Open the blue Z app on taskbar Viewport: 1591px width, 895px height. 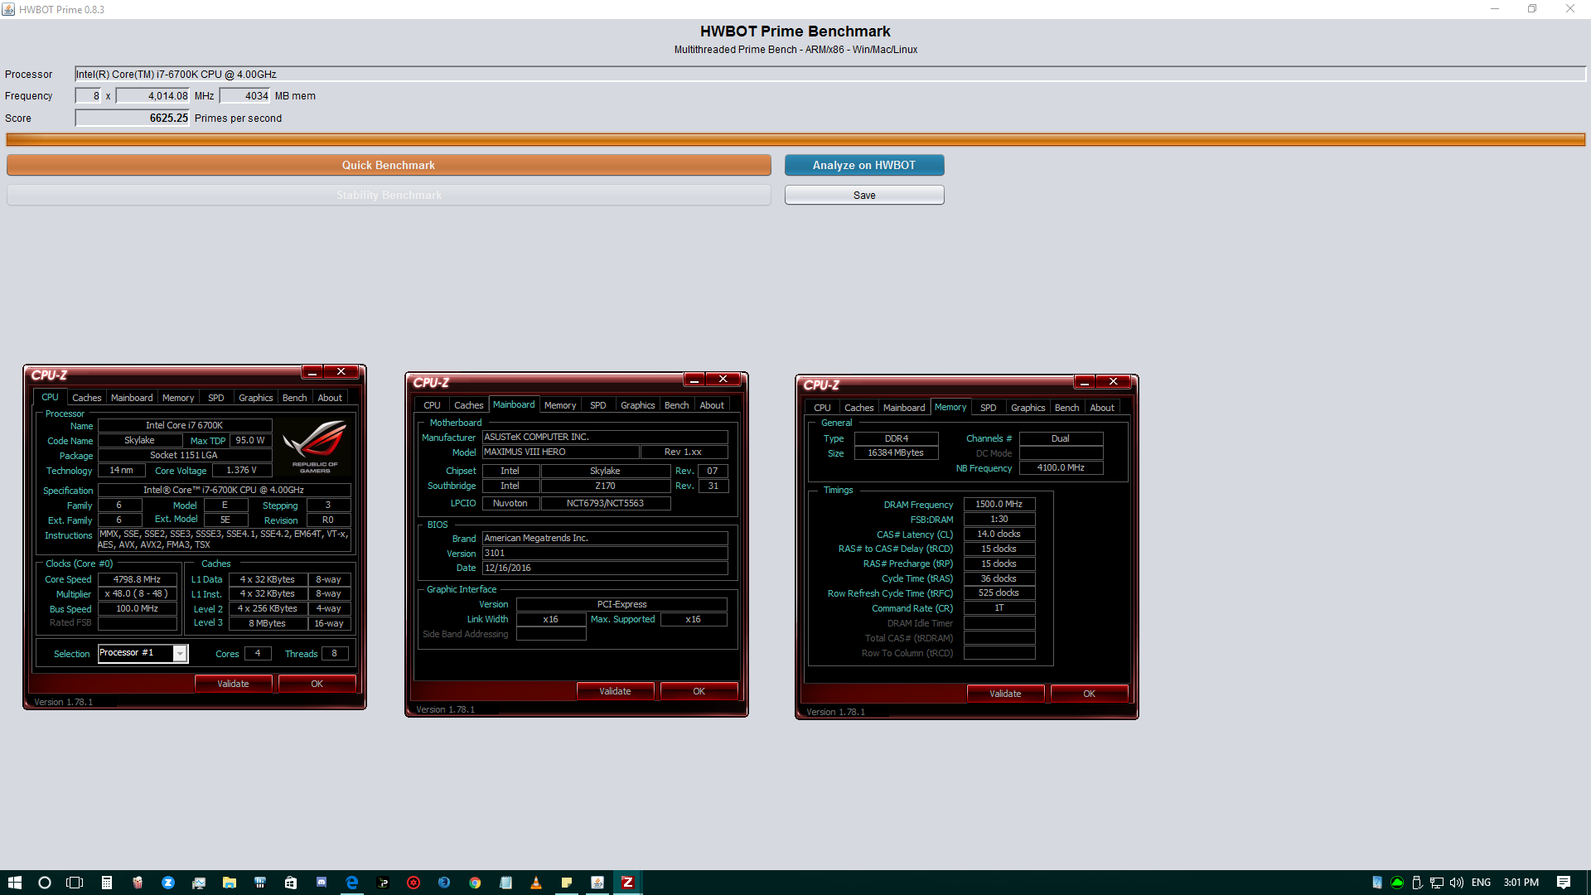click(168, 883)
